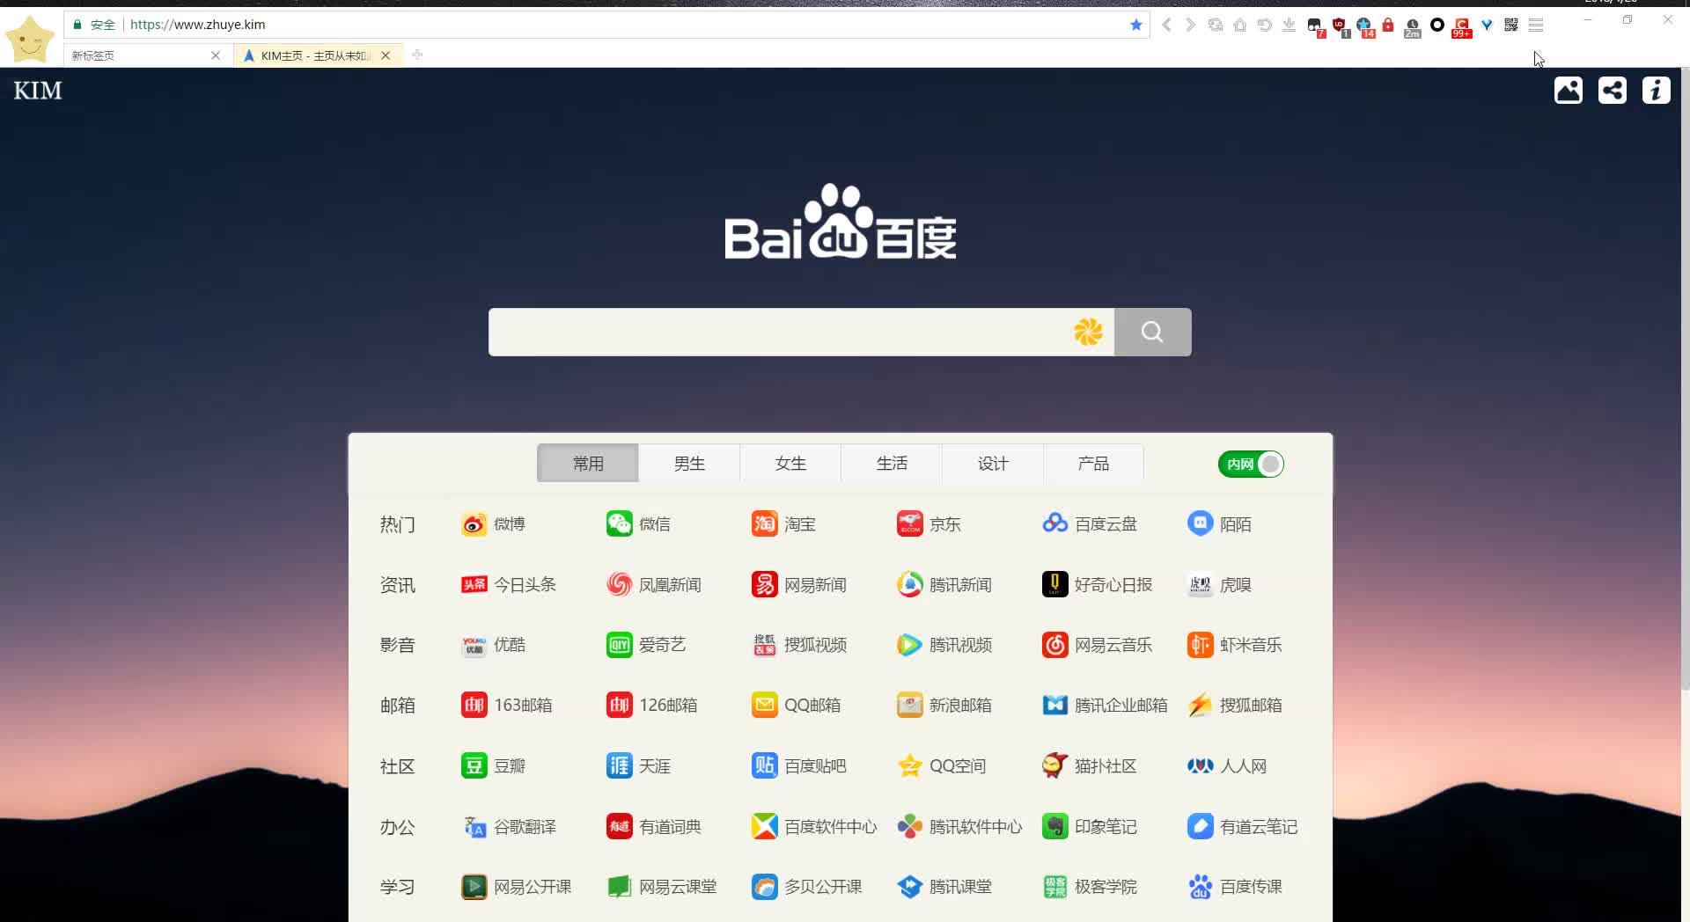Open 猫扑社区 link
The height and width of the screenshot is (922, 1690).
(x=1090, y=766)
